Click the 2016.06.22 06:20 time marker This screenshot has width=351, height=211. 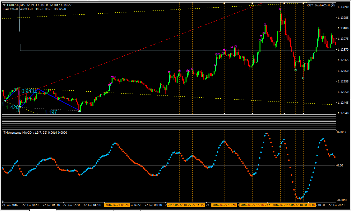tap(117, 205)
